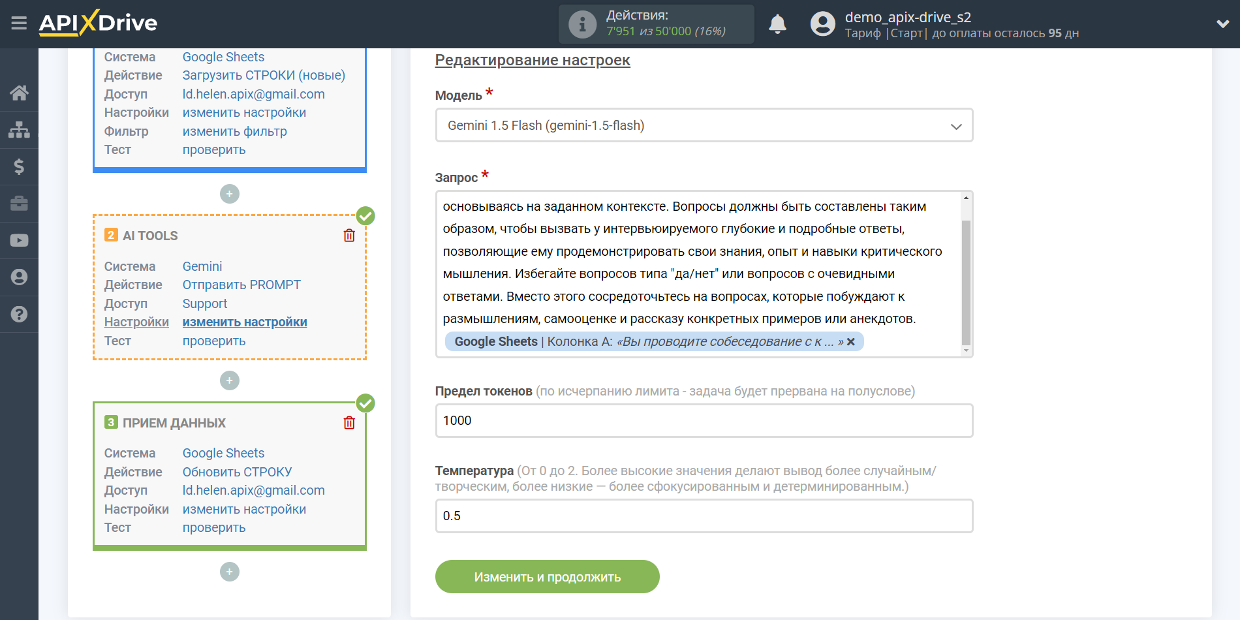Open the YouTube video sidebar icon
1240x620 pixels.
(19, 240)
